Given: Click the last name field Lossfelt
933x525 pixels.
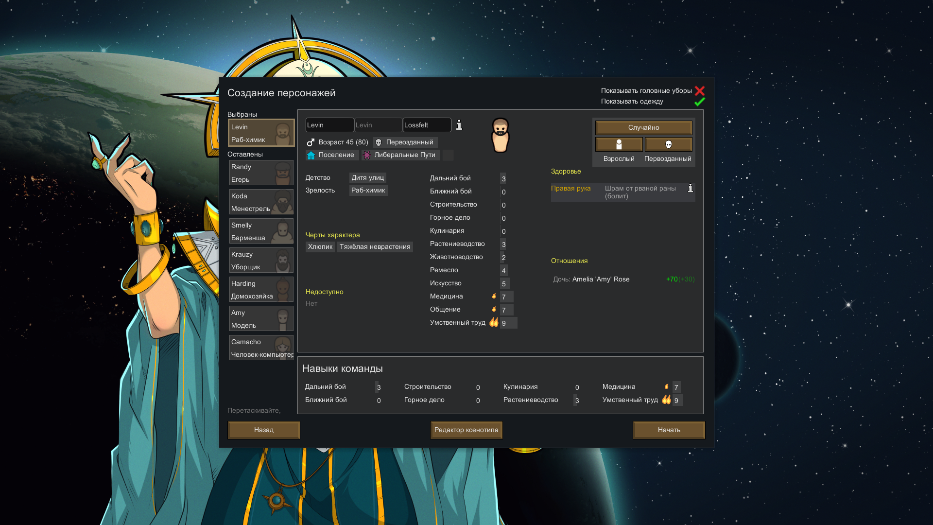Looking at the screenshot, I should (427, 125).
